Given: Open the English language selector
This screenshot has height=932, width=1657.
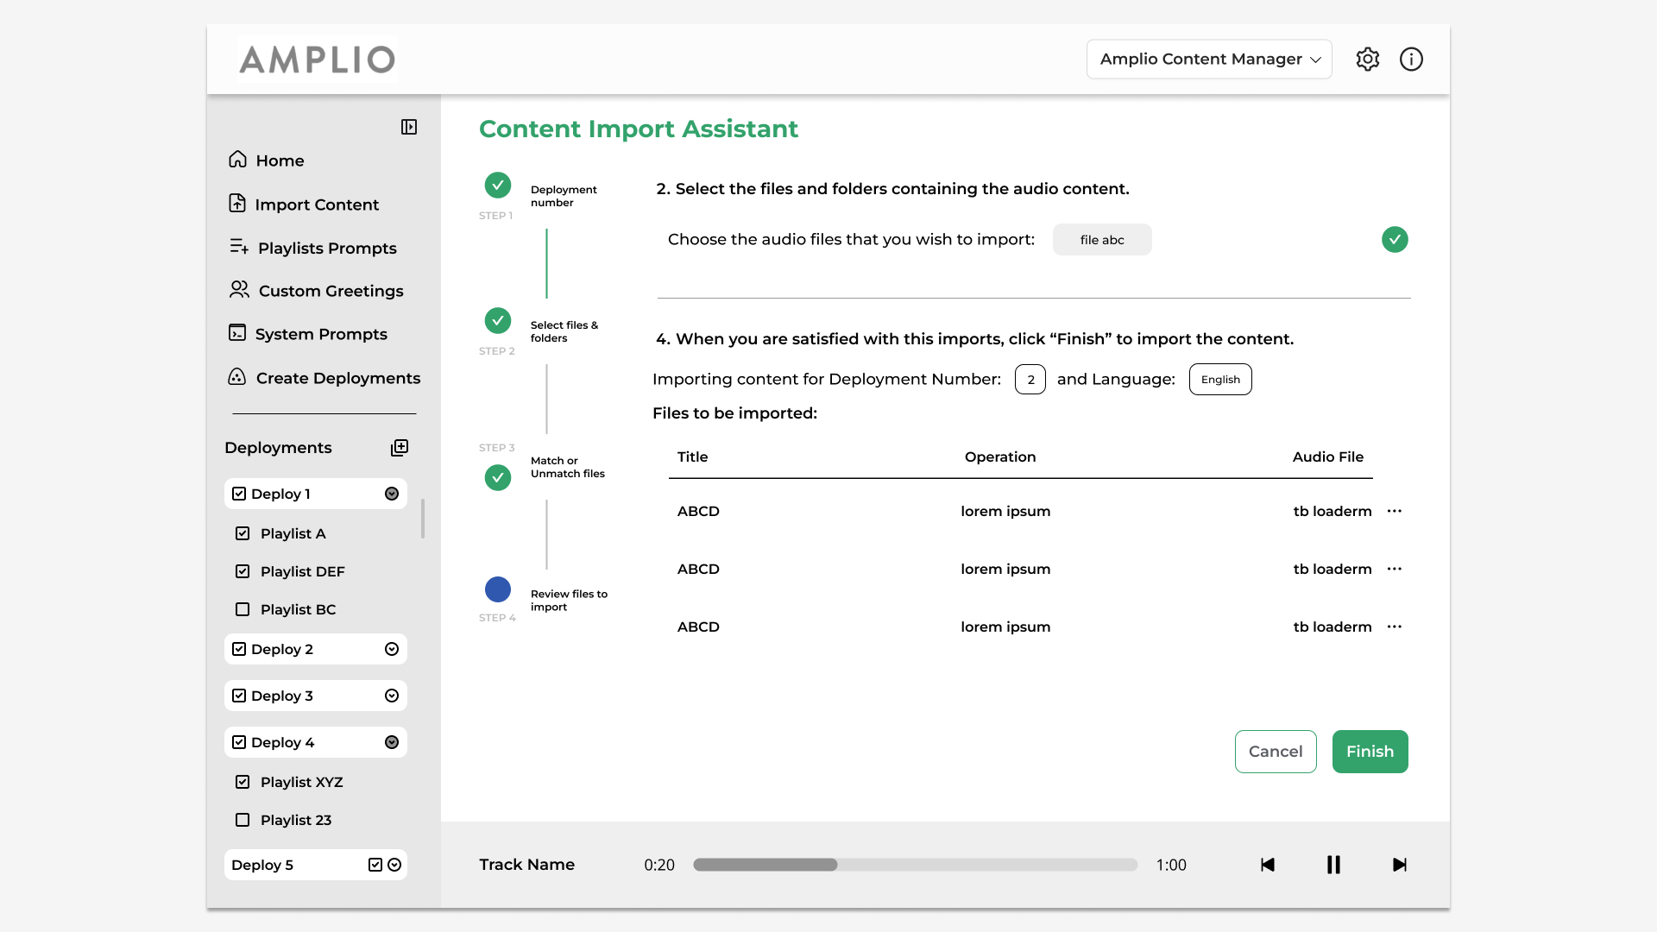Looking at the screenshot, I should click(1220, 379).
